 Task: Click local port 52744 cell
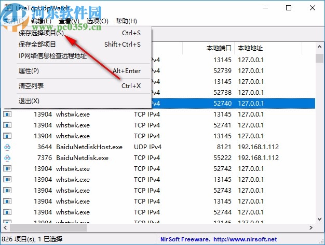coord(222,212)
